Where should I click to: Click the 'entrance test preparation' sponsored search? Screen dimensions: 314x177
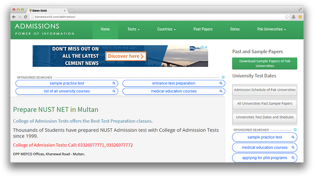[x=173, y=83]
